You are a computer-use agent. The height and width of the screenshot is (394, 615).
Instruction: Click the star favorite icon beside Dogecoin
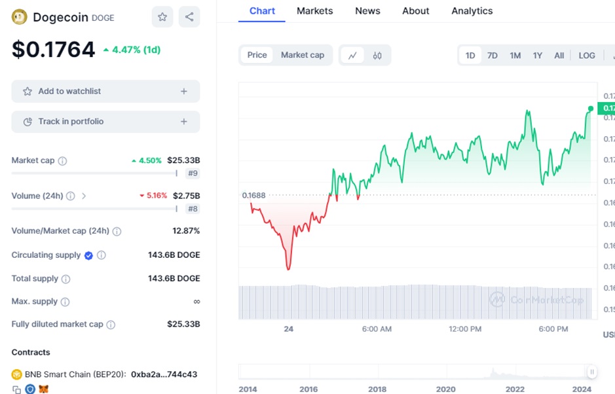tap(162, 17)
